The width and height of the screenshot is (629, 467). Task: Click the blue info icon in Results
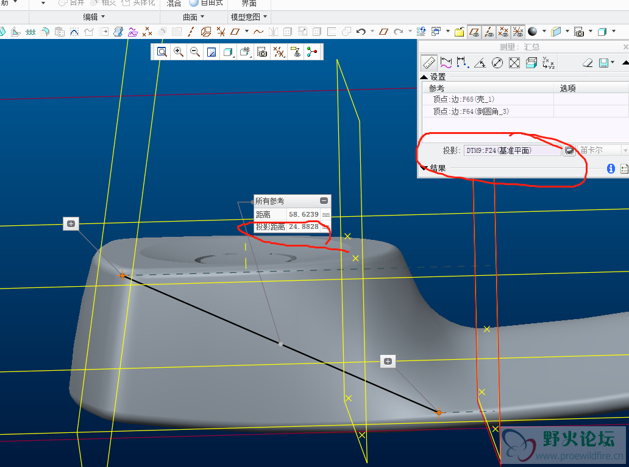(611, 169)
